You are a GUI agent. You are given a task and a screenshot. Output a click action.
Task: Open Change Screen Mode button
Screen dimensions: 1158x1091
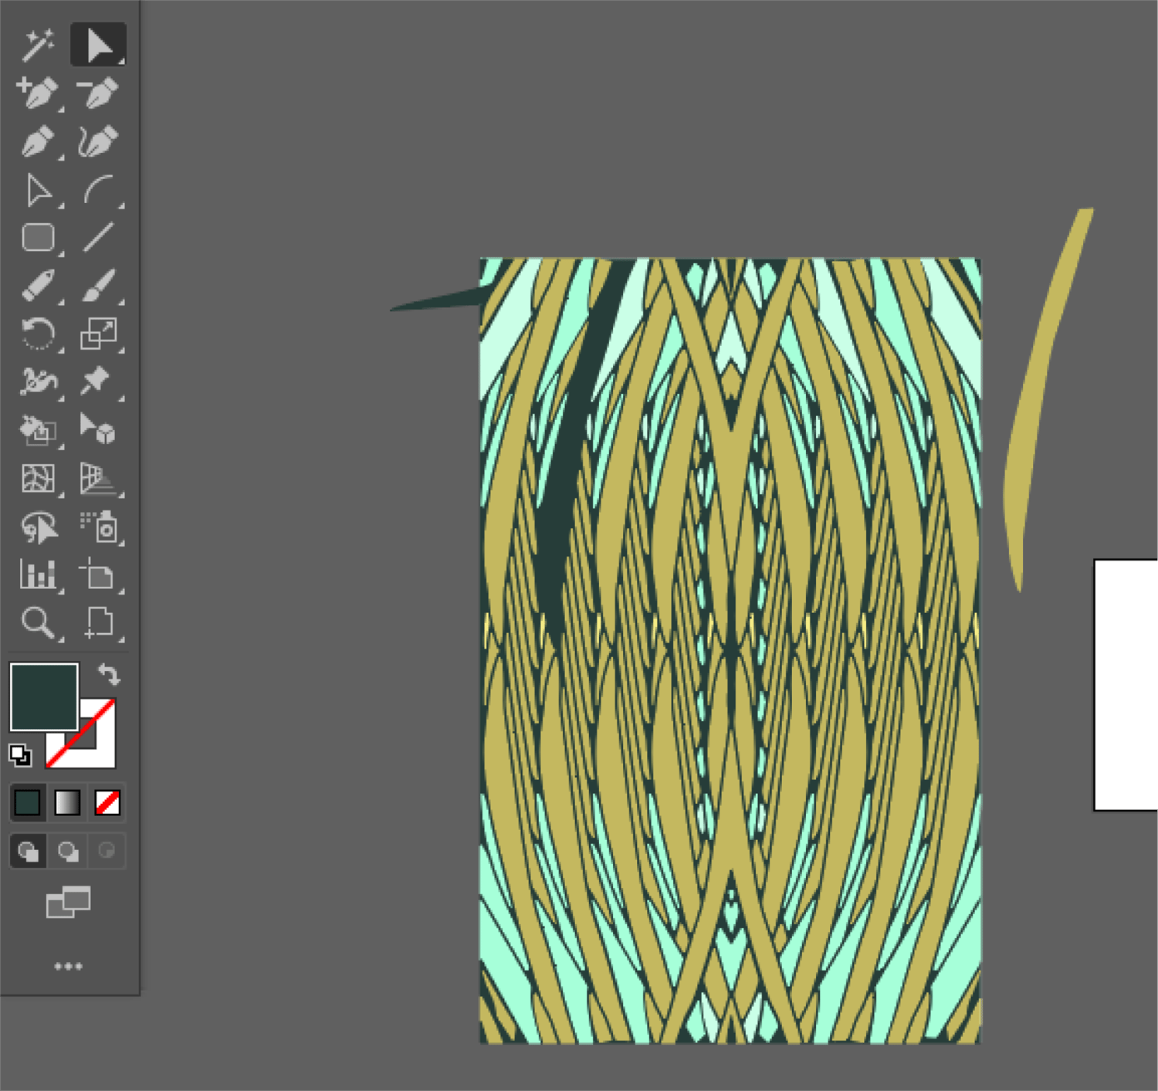click(x=68, y=902)
